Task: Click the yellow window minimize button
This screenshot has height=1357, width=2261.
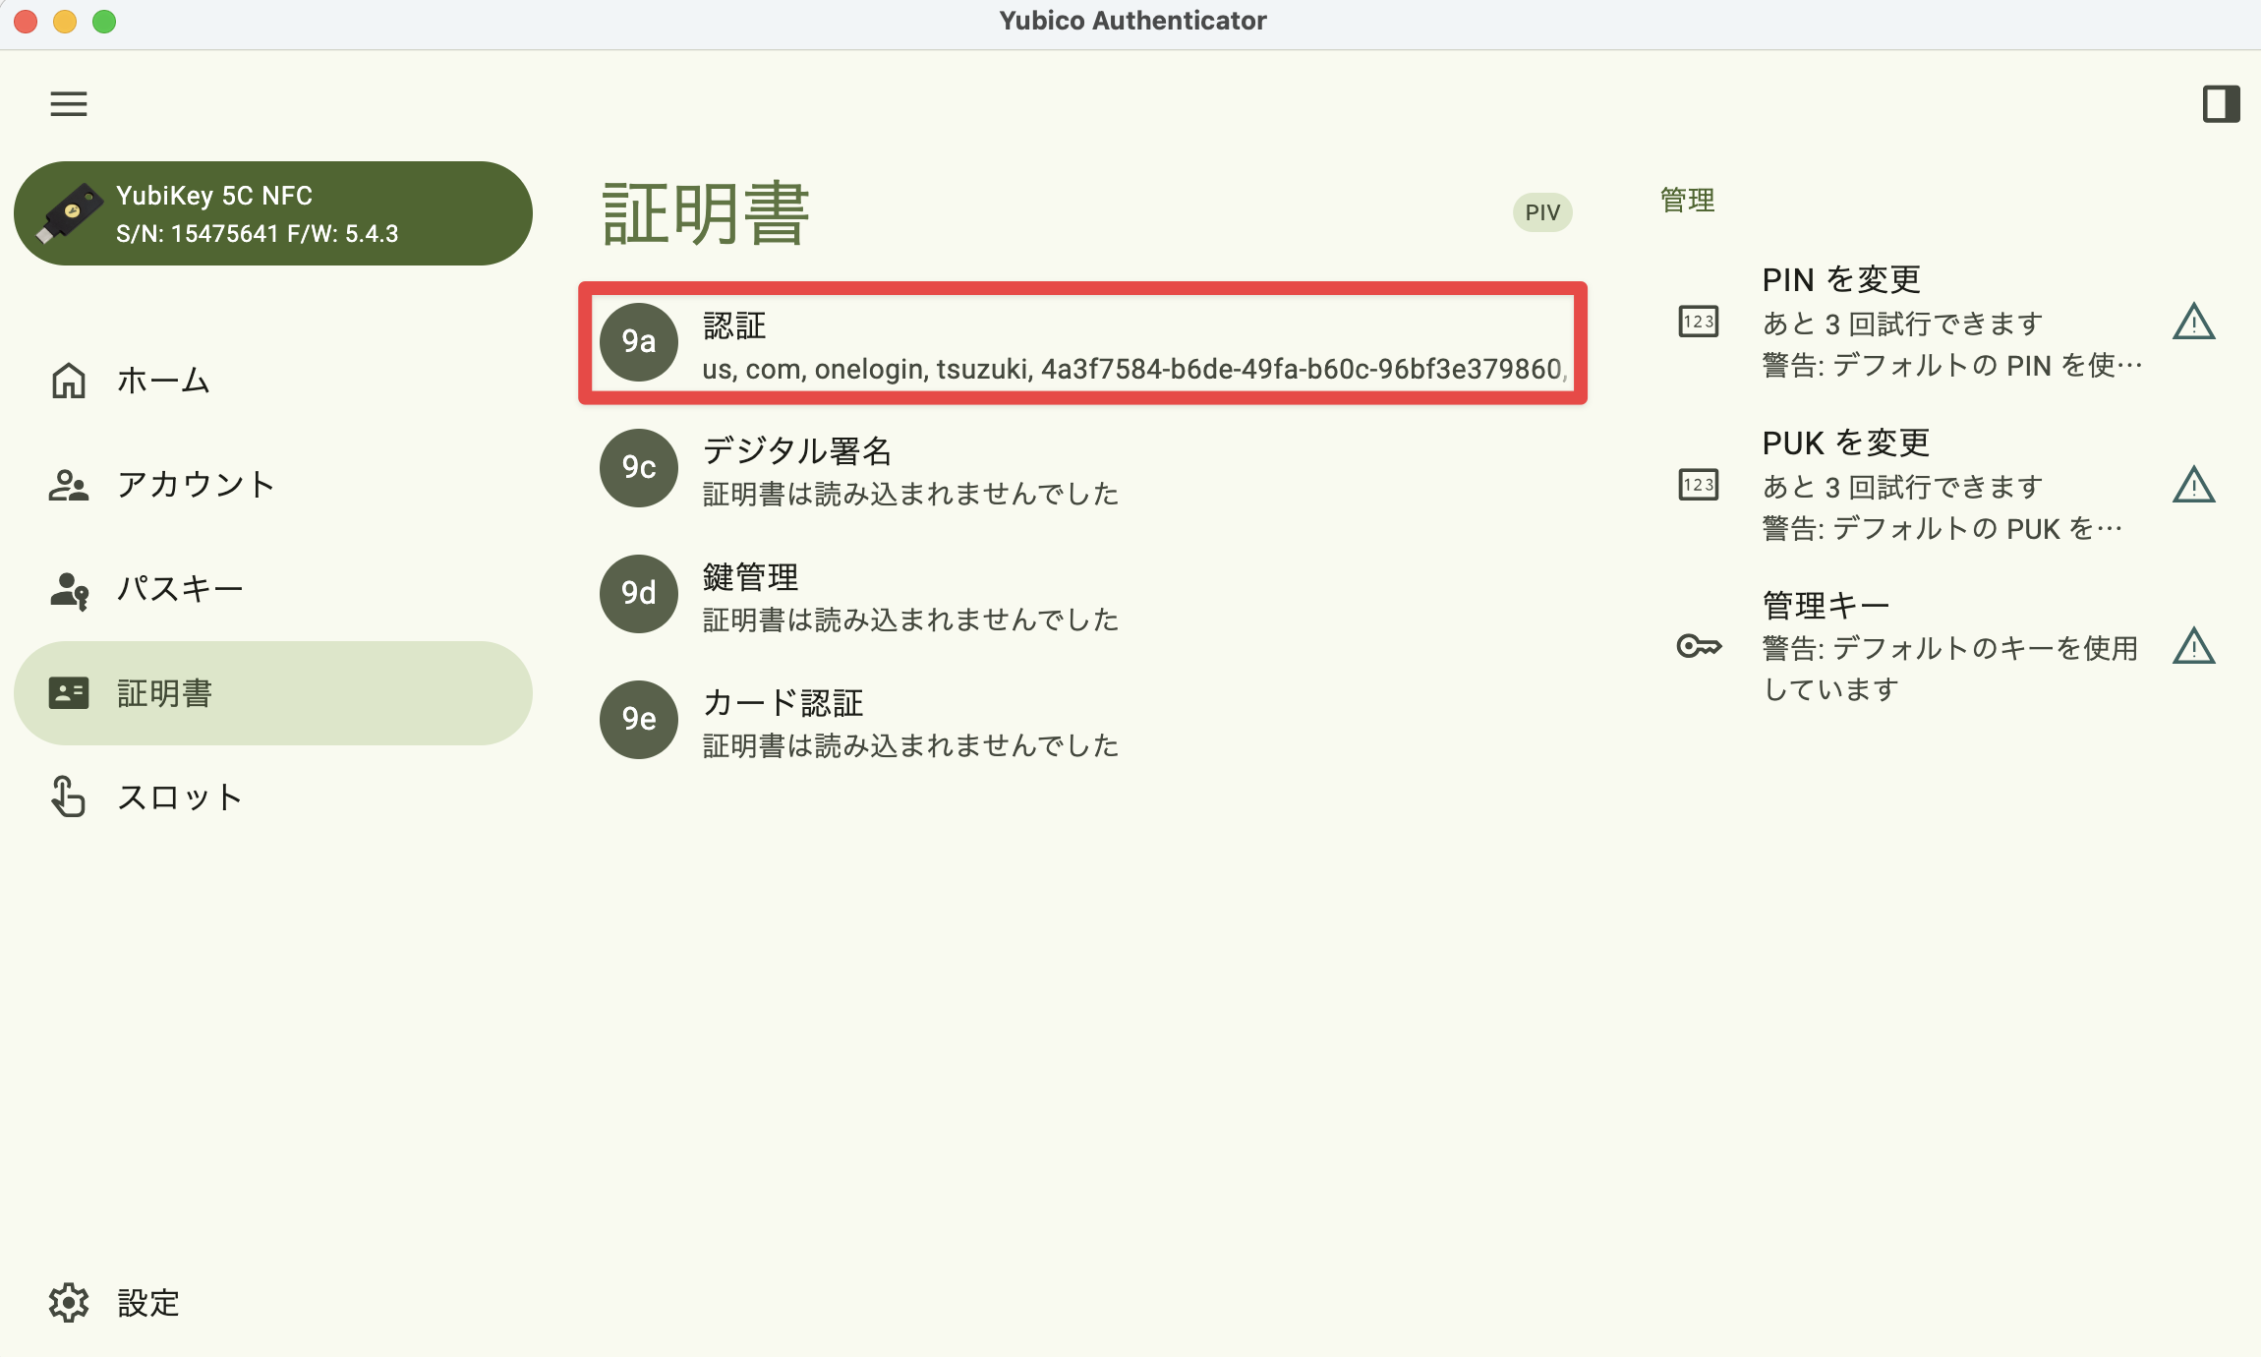Action: [x=65, y=21]
